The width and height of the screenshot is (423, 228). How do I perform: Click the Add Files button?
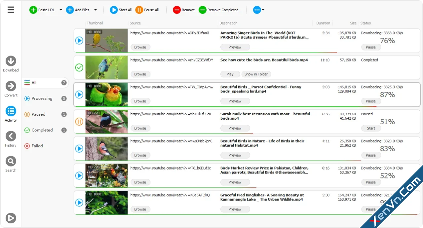pos(78,10)
